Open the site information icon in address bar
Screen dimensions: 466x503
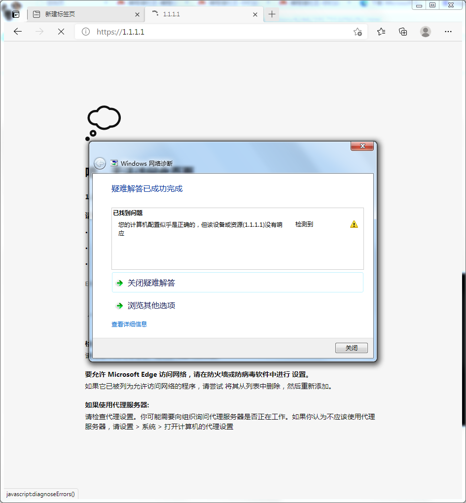[86, 32]
